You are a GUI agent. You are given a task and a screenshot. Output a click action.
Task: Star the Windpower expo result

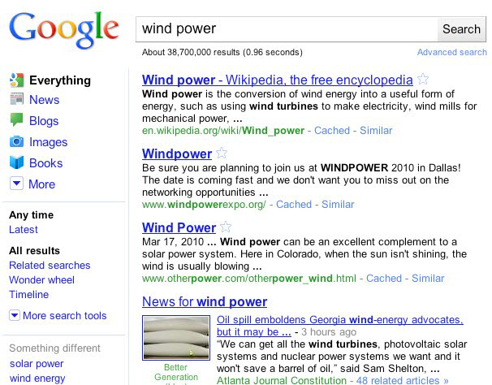(222, 153)
